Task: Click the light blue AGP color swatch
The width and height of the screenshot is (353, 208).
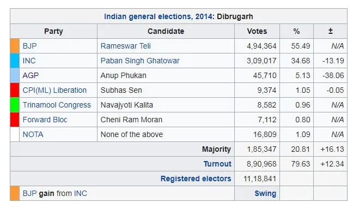Action: (15, 75)
